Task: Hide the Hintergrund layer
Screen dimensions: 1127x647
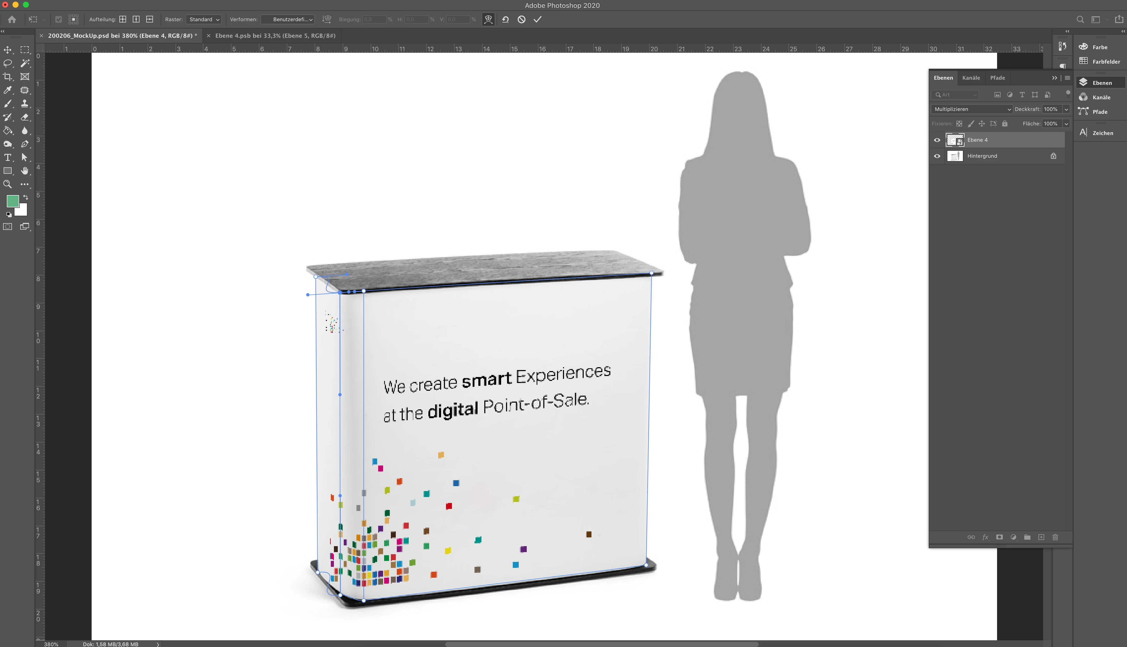Action: 937,156
